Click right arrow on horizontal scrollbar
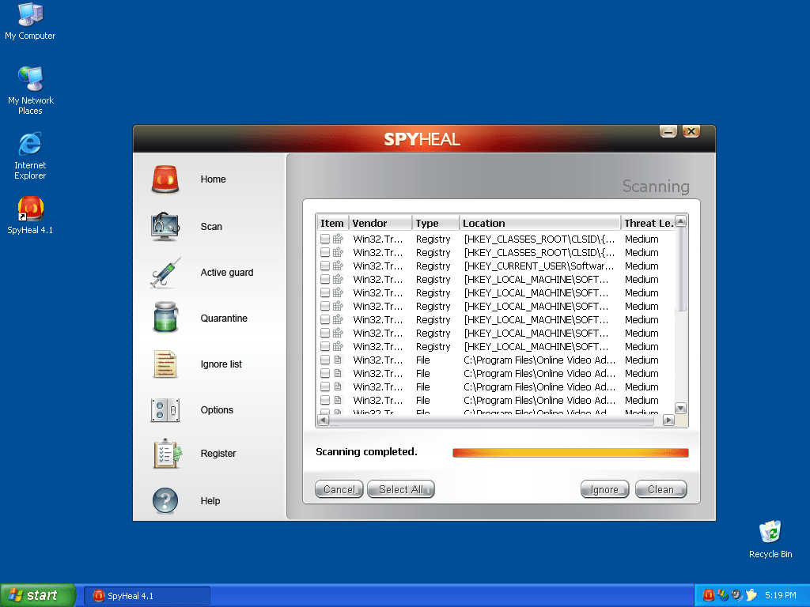 coord(668,420)
